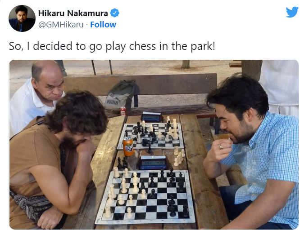
Task: Click the orange Fanta can in photo
Action: coord(128,146)
